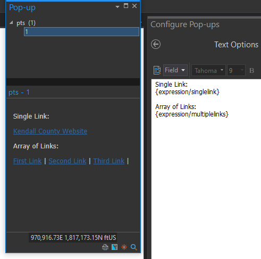Open the Third Link hyperlink
The image size is (261, 259).
pyautogui.click(x=109, y=161)
